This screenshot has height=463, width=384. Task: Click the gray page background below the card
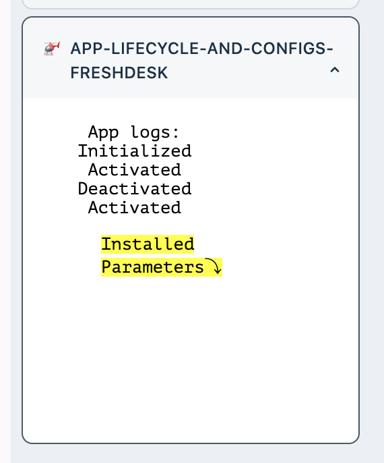pyautogui.click(x=191, y=454)
